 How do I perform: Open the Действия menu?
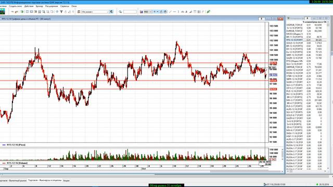(29, 6)
